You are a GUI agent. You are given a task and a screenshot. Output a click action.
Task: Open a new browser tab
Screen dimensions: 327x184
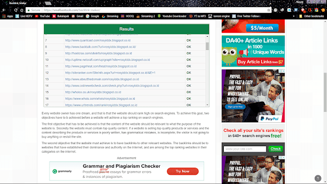pyautogui.click(x=48, y=3)
